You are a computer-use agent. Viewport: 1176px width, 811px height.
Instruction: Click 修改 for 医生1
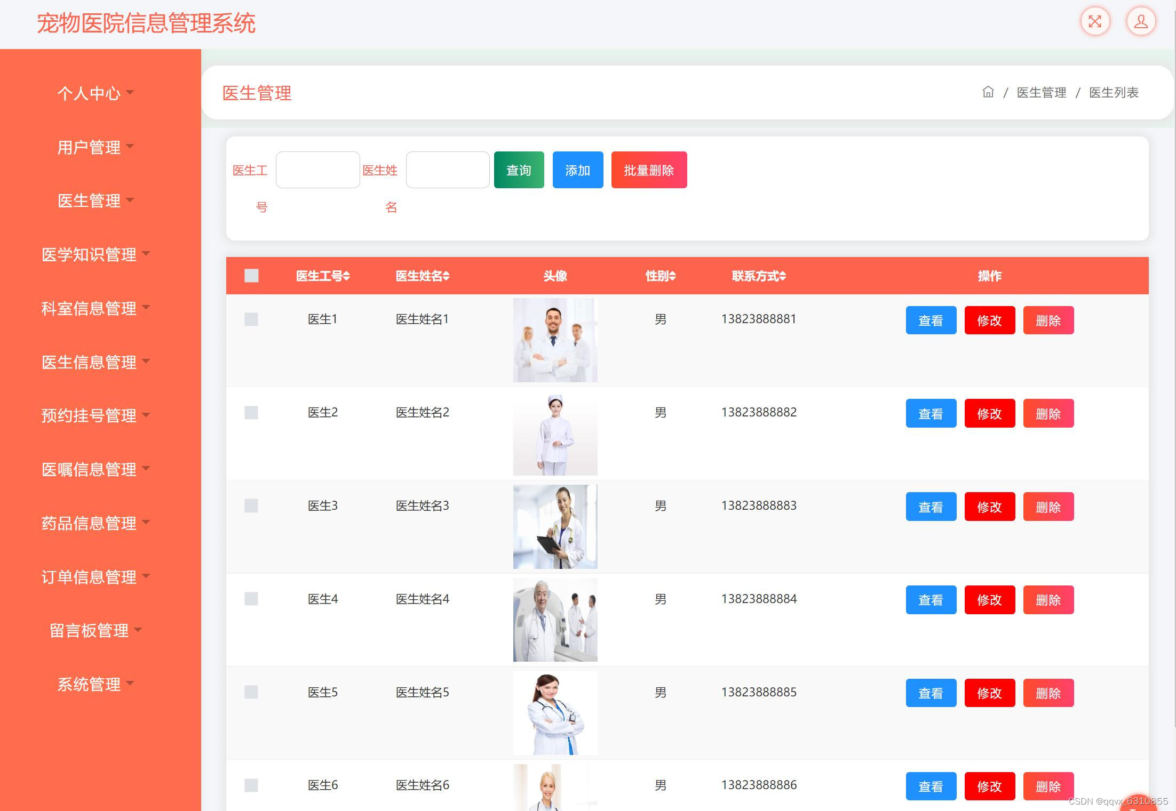point(989,320)
